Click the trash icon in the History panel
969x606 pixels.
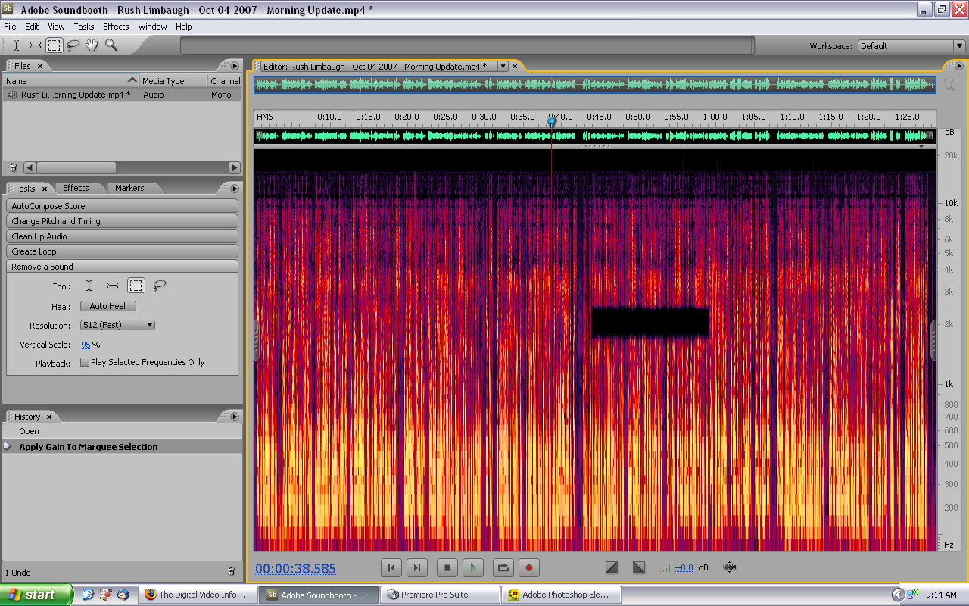[232, 571]
